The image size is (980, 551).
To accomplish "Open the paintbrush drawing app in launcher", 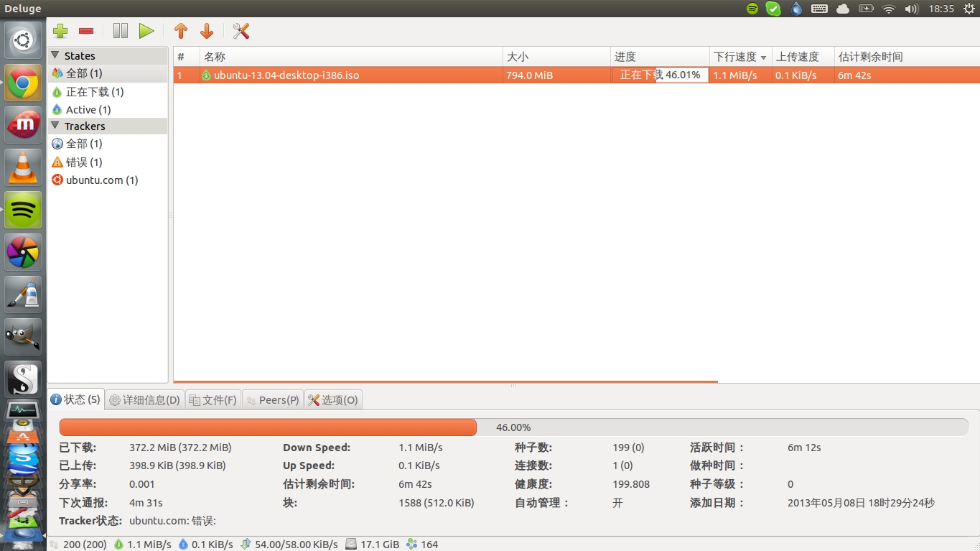I will point(24,294).
